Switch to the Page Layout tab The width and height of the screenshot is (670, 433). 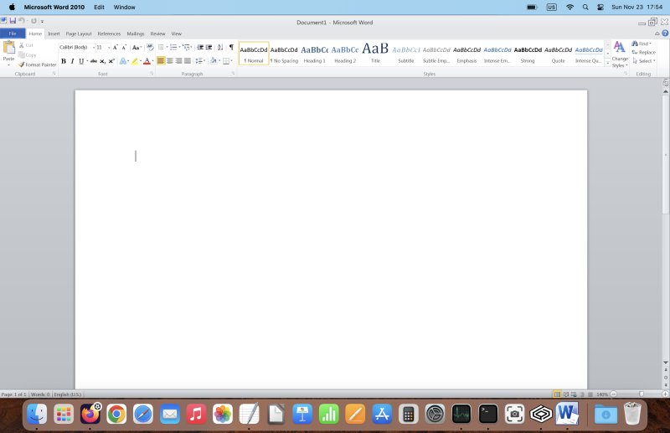point(79,34)
